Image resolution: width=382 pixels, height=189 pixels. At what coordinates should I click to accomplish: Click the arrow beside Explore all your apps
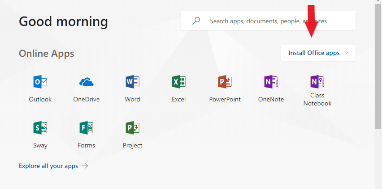pyautogui.click(x=85, y=166)
